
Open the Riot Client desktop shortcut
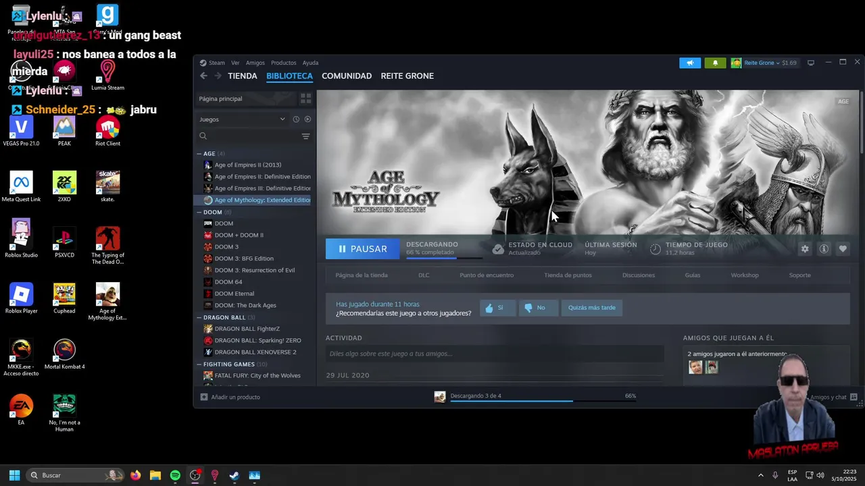[107, 132]
